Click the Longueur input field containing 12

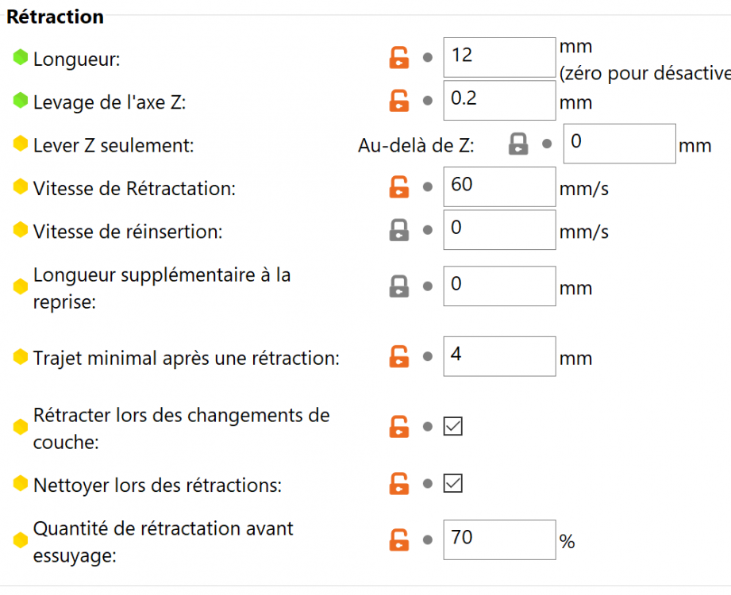498,57
